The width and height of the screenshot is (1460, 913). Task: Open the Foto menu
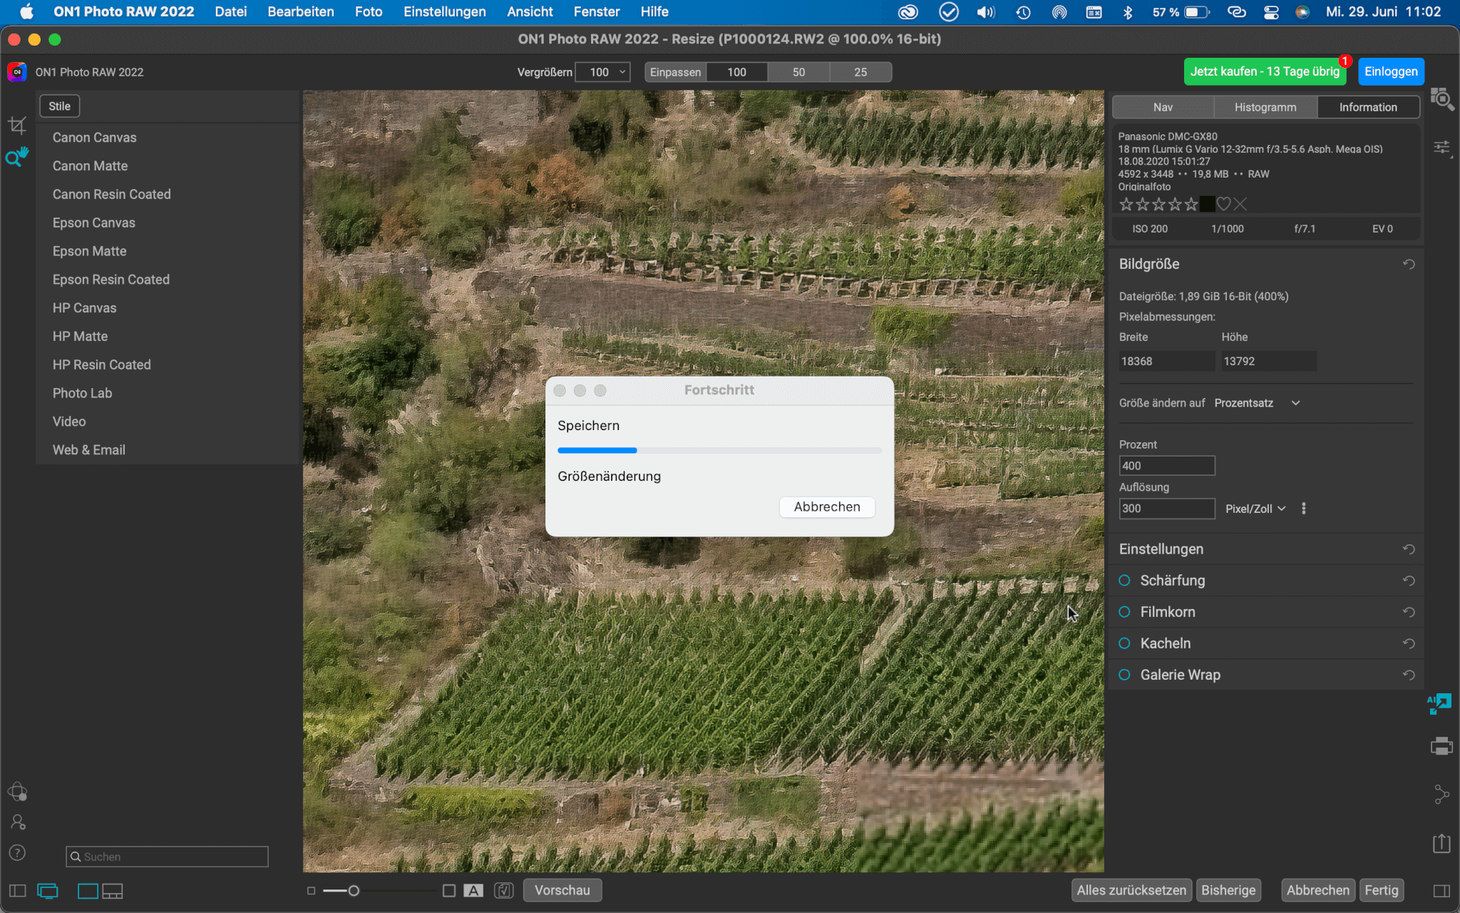click(x=369, y=11)
